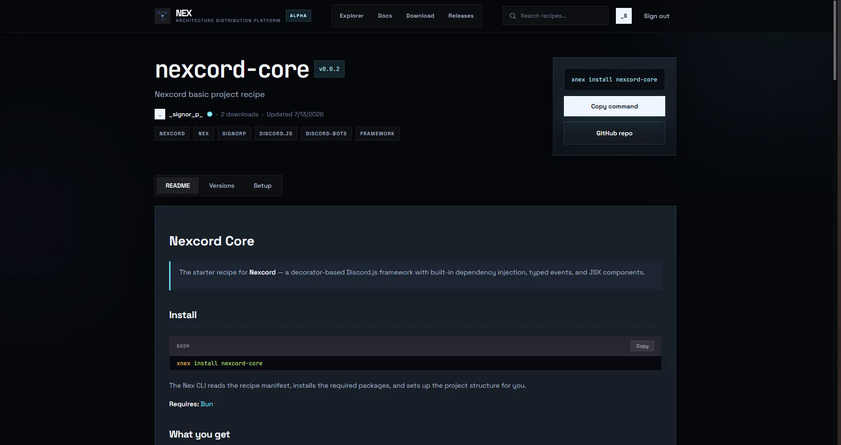Click the v0.0.2 version badge
This screenshot has width=841, height=445.
(329, 69)
